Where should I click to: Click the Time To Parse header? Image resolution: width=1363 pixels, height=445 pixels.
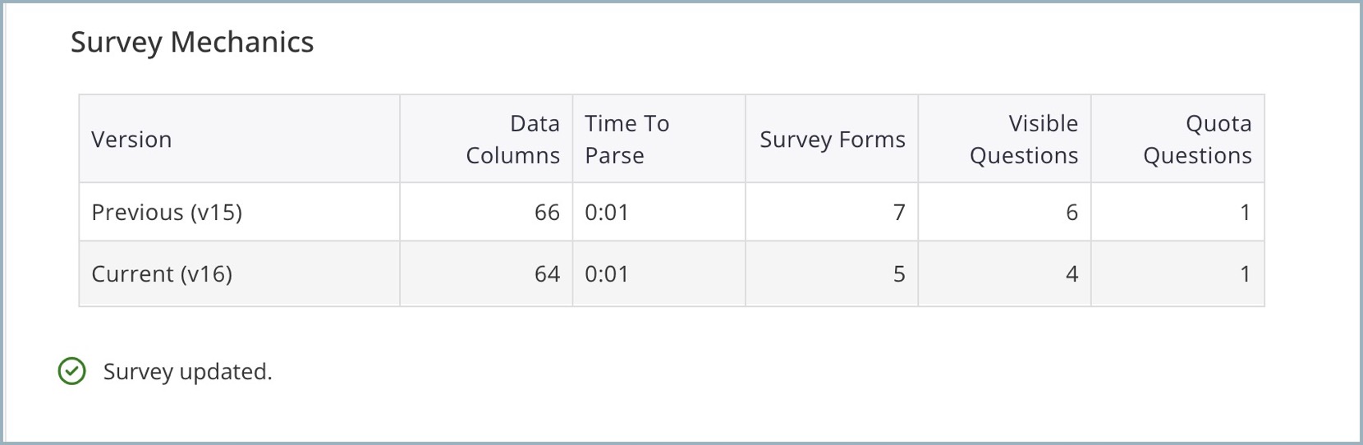[x=626, y=140]
